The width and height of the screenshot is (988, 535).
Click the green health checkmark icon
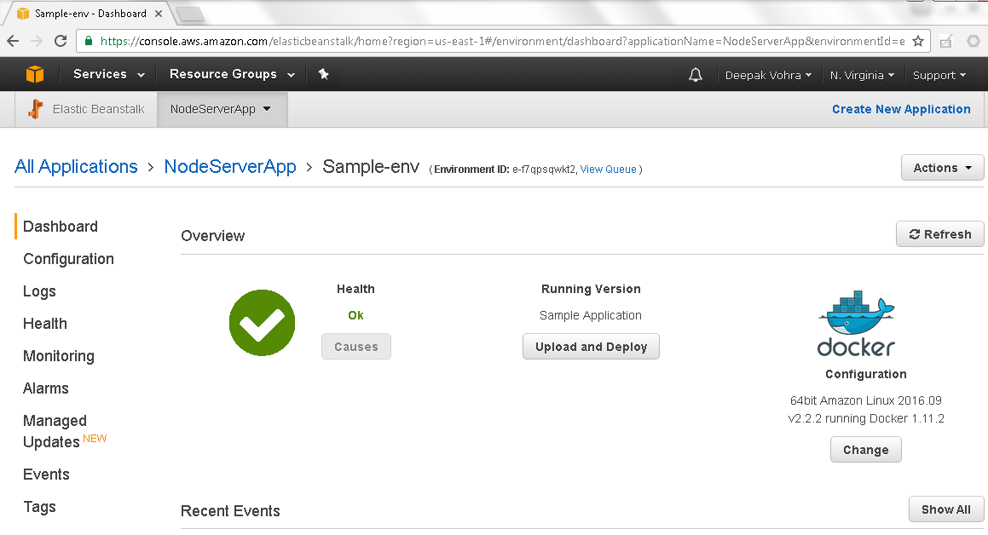click(x=262, y=323)
